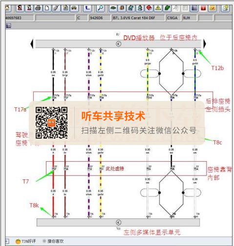234x246 pixels.
Task: Go to the next diagram page using the right triangle arrow
Action: click(205, 44)
